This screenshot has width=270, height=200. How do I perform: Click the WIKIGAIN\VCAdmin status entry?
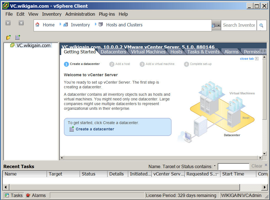[x=241, y=196]
